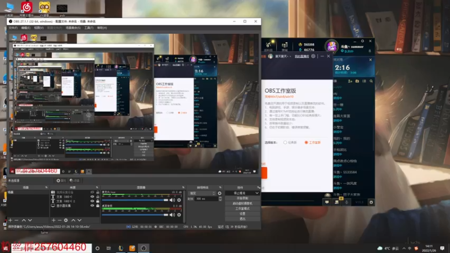This screenshot has width=450, height=253.
Task: Click the Task View icon on the taskbar
Action: pyautogui.click(x=109, y=248)
